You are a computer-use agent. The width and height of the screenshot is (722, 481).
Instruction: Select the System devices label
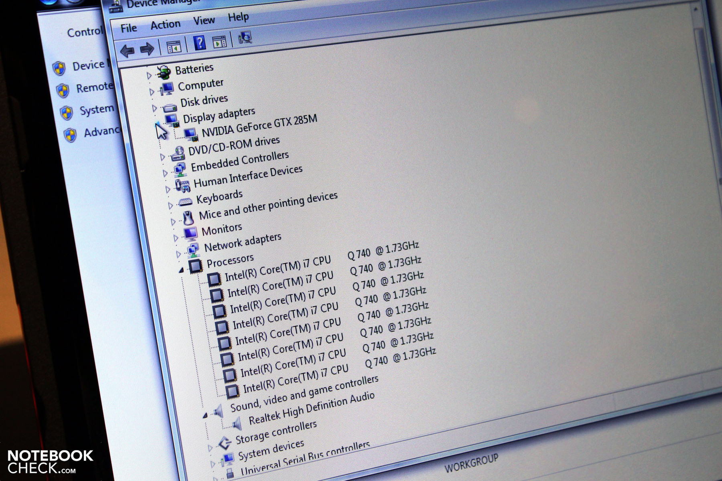coord(271,450)
